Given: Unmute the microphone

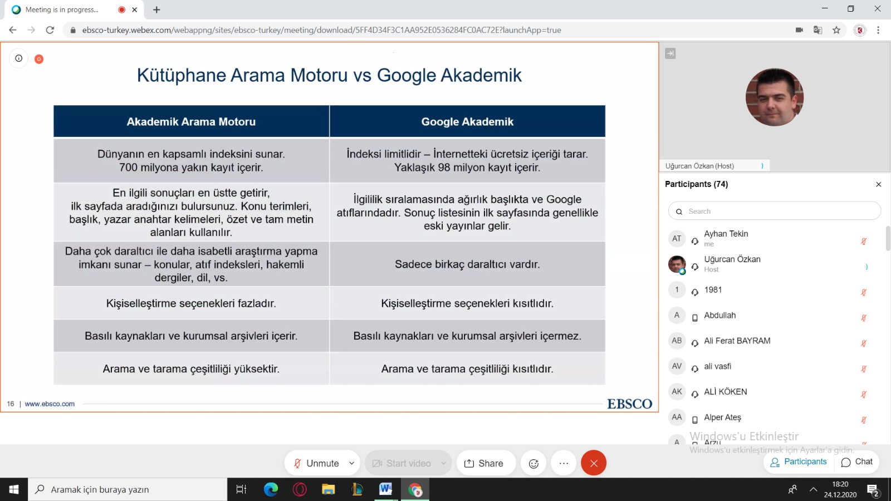Looking at the screenshot, I should 316,463.
